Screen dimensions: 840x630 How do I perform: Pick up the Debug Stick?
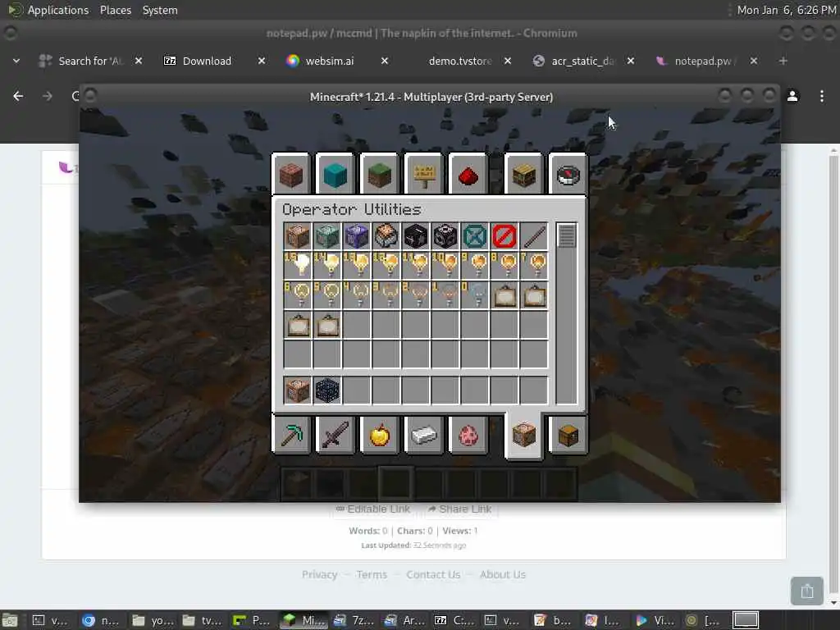click(x=534, y=236)
